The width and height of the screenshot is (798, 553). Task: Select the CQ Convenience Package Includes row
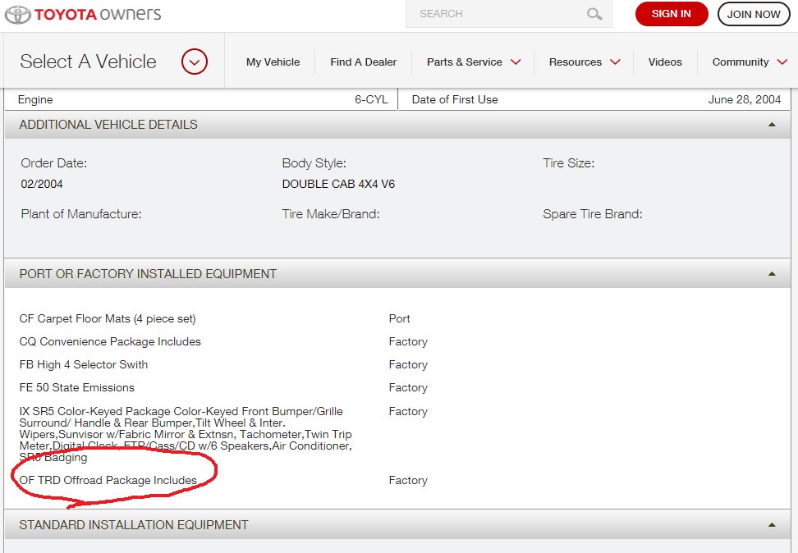(x=110, y=342)
